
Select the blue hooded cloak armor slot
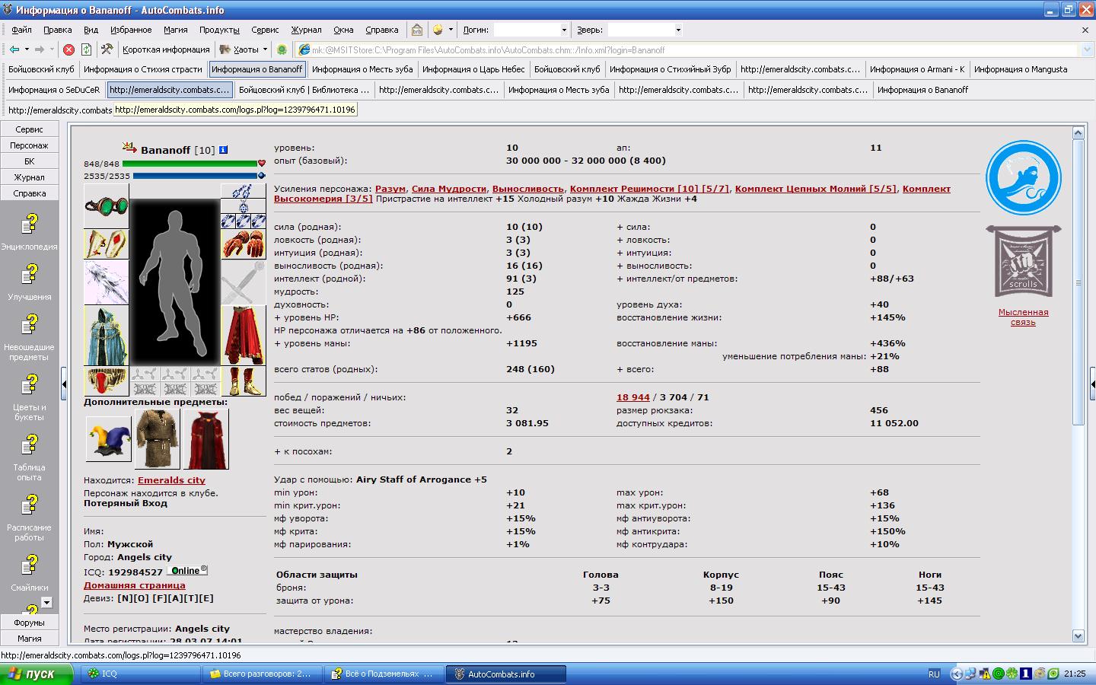(x=106, y=336)
